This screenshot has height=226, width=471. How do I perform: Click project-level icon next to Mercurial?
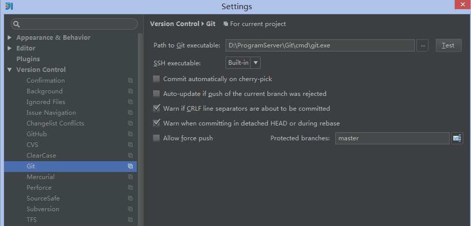point(130,177)
